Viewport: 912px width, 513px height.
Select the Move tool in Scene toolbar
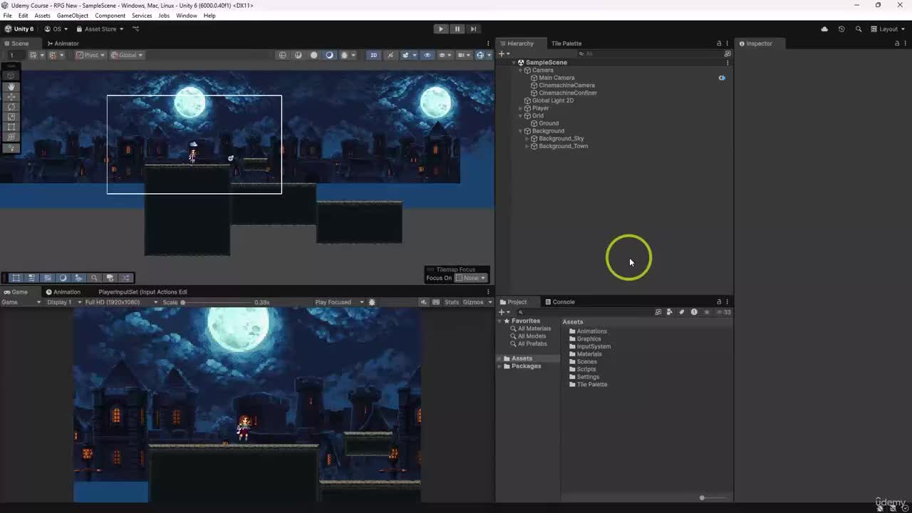(x=11, y=96)
